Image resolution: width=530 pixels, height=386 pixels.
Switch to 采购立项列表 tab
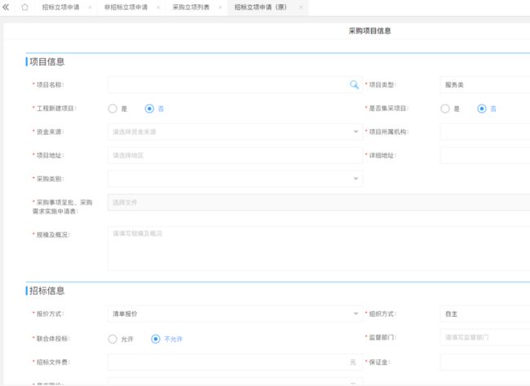click(x=191, y=7)
